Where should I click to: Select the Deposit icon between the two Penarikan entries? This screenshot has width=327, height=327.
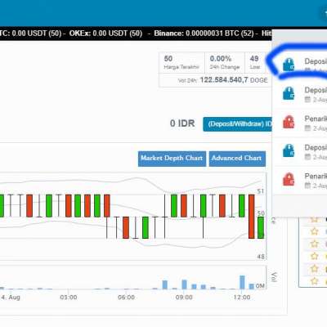pos(289,150)
